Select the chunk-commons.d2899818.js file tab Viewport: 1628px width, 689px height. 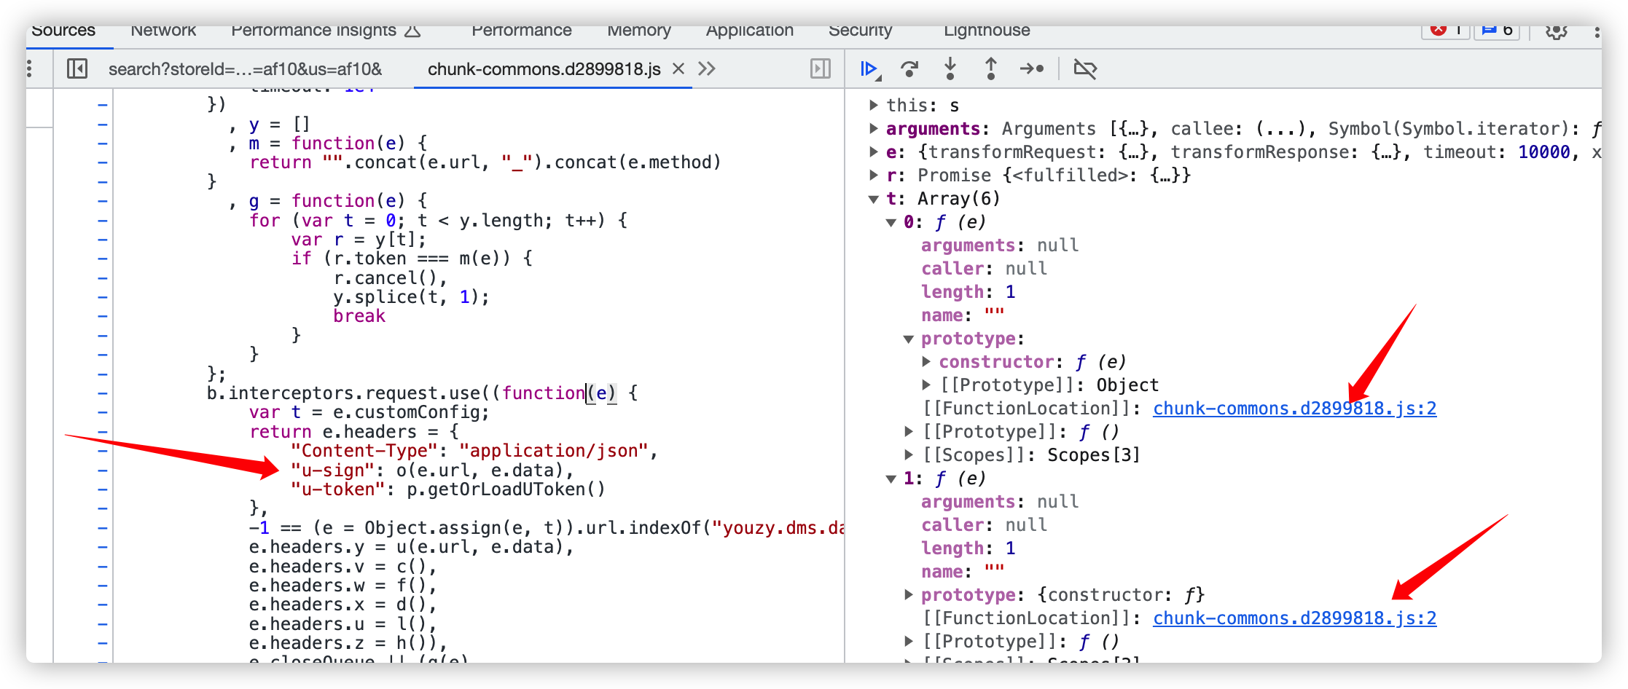click(544, 69)
